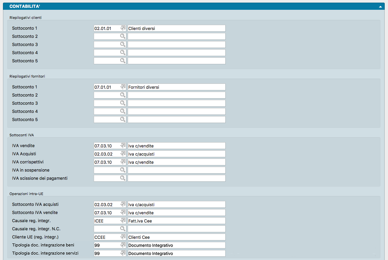Click arrow icon beside fornitori Sottoconto 1
Screen dimensions: 388x260
123,87
